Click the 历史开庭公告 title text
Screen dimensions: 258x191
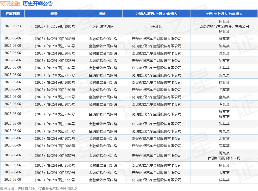pos(38,4)
